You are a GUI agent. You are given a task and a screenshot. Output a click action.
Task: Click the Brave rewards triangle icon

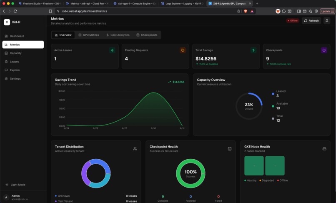[x=252, y=11]
